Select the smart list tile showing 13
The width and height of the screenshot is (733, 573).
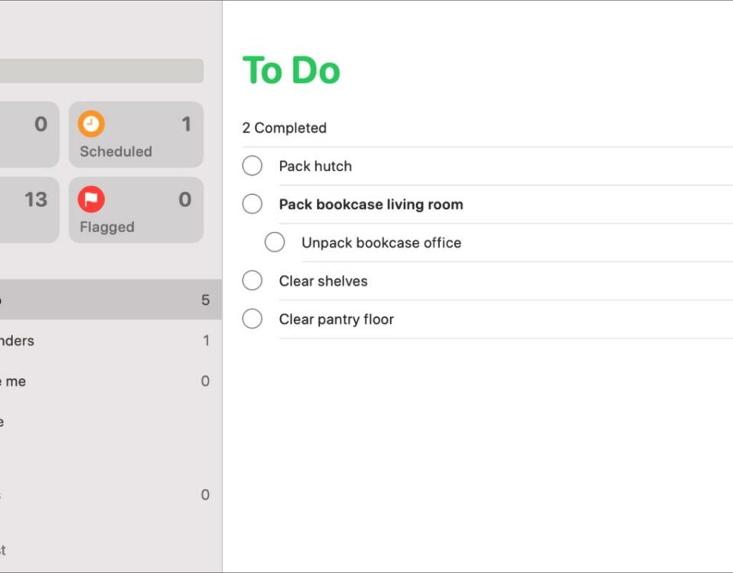point(30,210)
